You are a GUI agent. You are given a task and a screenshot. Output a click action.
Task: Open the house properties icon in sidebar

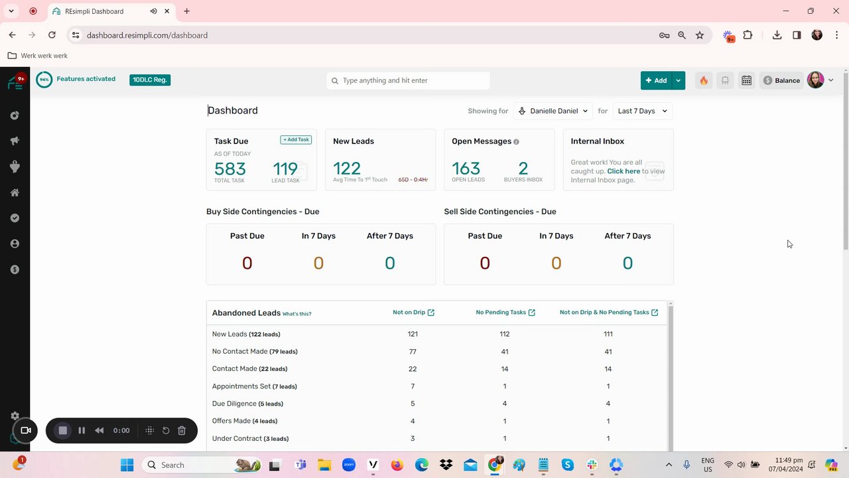15,193
